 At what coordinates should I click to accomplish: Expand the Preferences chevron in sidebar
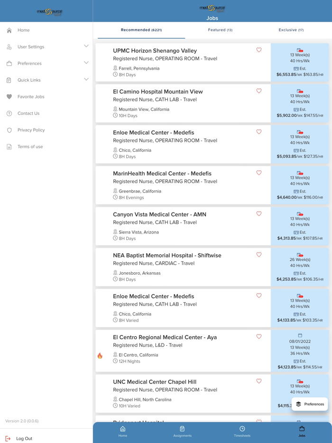(x=86, y=63)
